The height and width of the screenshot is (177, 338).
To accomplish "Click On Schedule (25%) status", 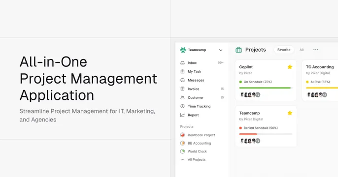I will tap(255, 82).
